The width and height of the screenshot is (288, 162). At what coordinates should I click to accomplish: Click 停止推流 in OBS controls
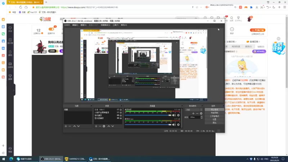click(214, 109)
